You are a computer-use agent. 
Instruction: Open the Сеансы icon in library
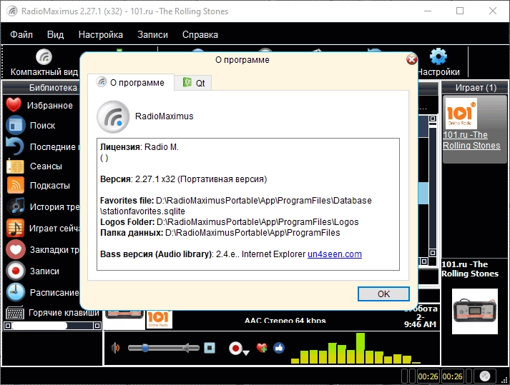click(x=15, y=166)
